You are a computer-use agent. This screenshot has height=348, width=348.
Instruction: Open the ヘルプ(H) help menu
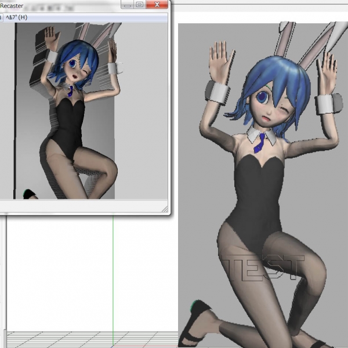point(17,17)
